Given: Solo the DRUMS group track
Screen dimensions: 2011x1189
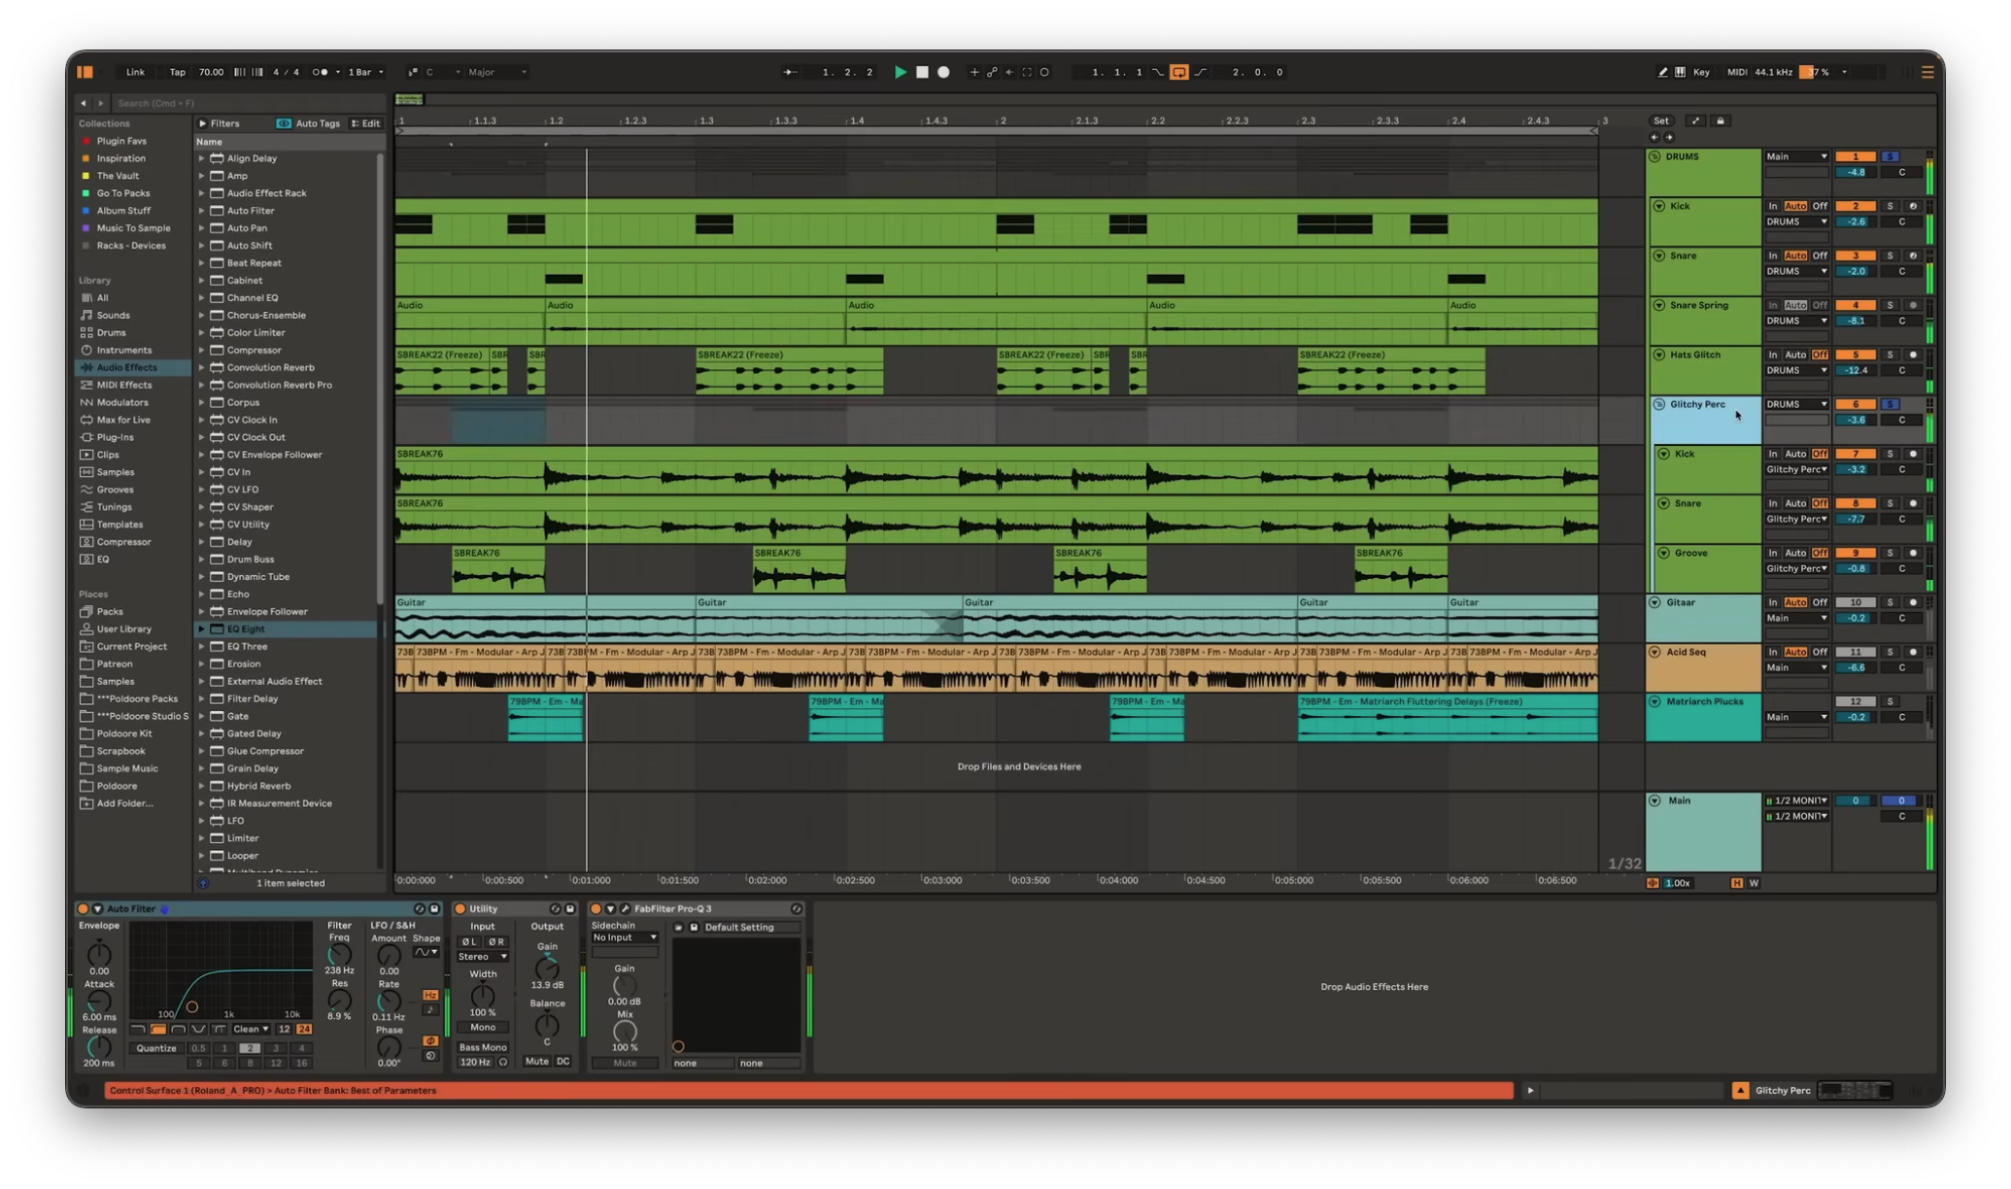Looking at the screenshot, I should pos(1890,156).
